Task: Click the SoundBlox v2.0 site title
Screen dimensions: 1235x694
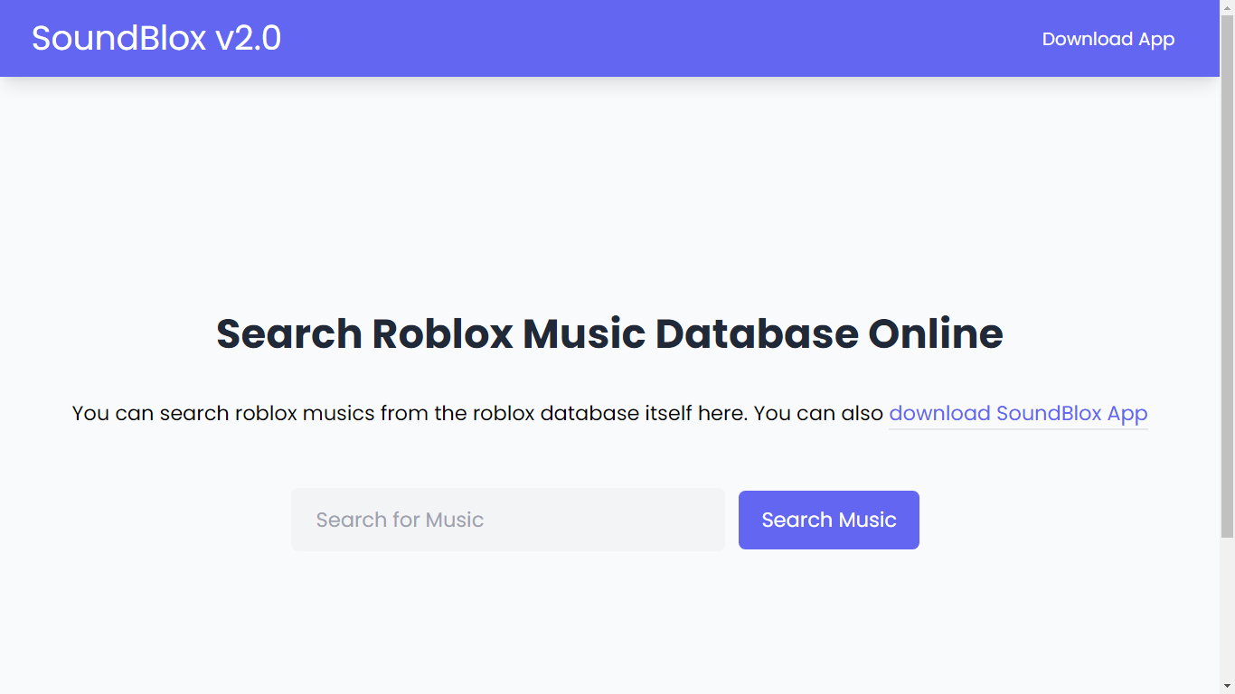Action: [x=156, y=38]
